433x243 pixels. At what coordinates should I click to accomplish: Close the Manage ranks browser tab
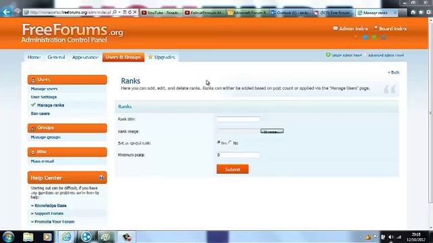[x=395, y=13]
